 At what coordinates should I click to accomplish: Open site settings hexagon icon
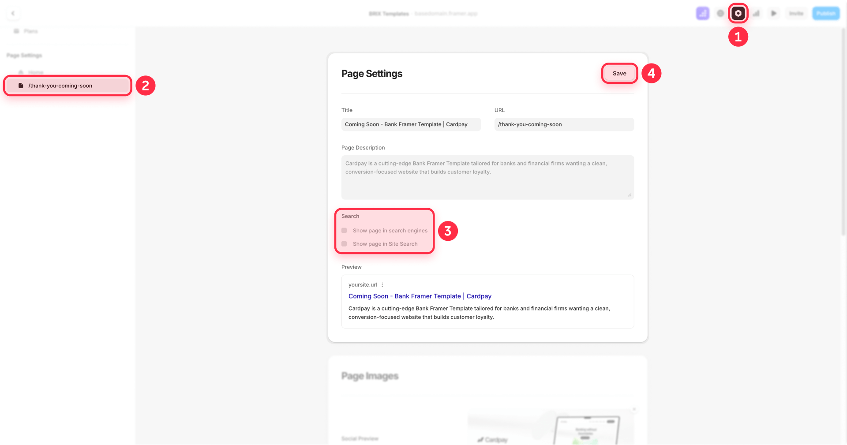tap(738, 13)
